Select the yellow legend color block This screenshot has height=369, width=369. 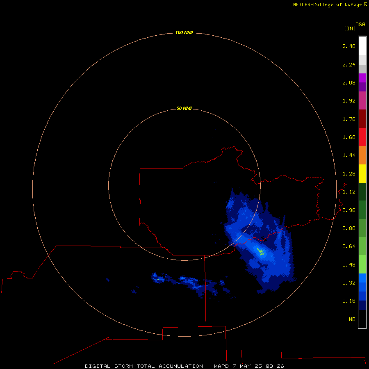(362, 173)
